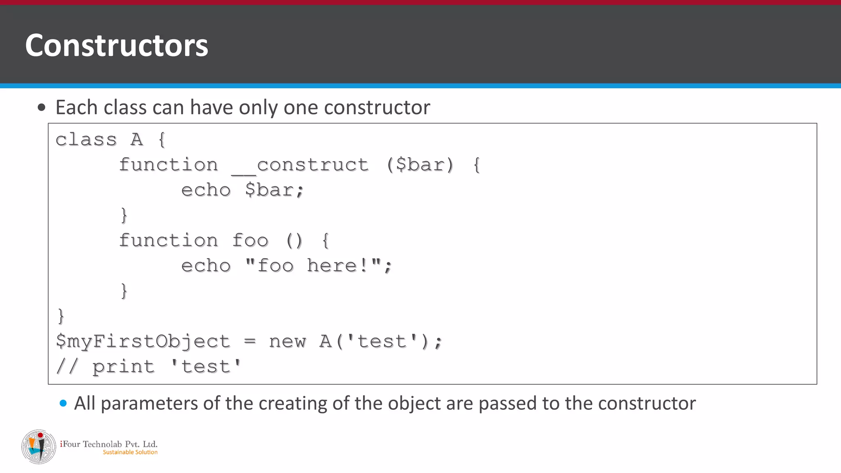Screen dimensions: 841x473
Task: Click the blue bullet before 'All parameters'
Action: [x=63, y=403]
